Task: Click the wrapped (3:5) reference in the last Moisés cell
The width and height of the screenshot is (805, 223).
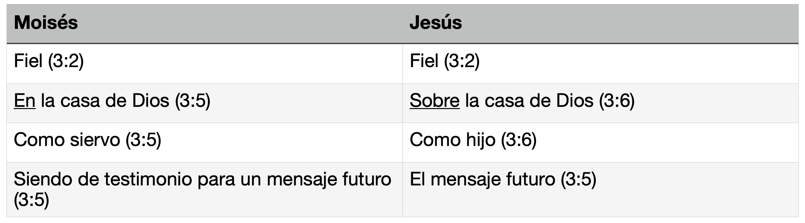Action: click(x=31, y=200)
